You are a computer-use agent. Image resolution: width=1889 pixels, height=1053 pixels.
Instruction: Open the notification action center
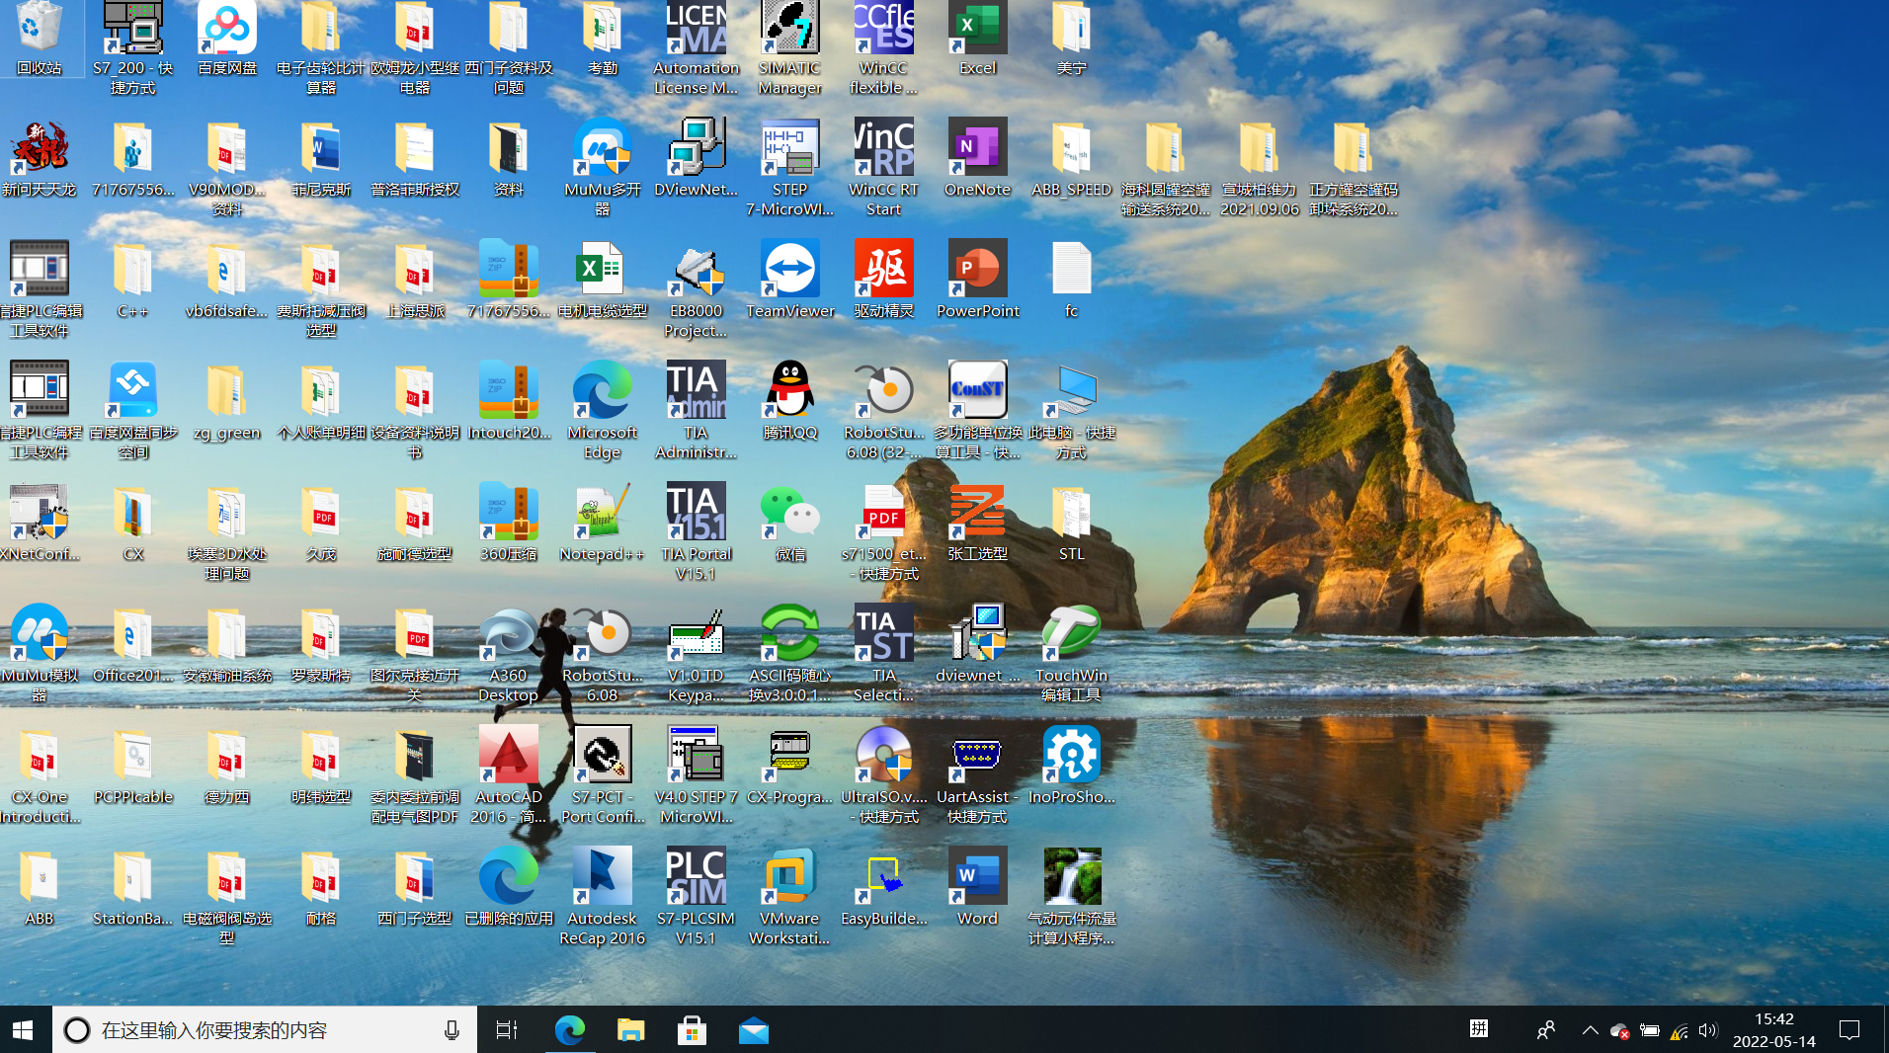(x=1849, y=1030)
